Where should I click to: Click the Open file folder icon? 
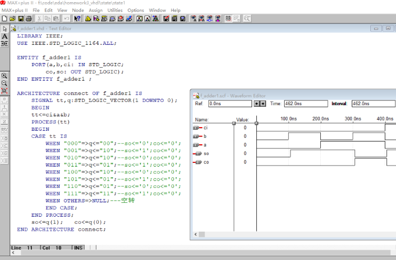[12, 18]
